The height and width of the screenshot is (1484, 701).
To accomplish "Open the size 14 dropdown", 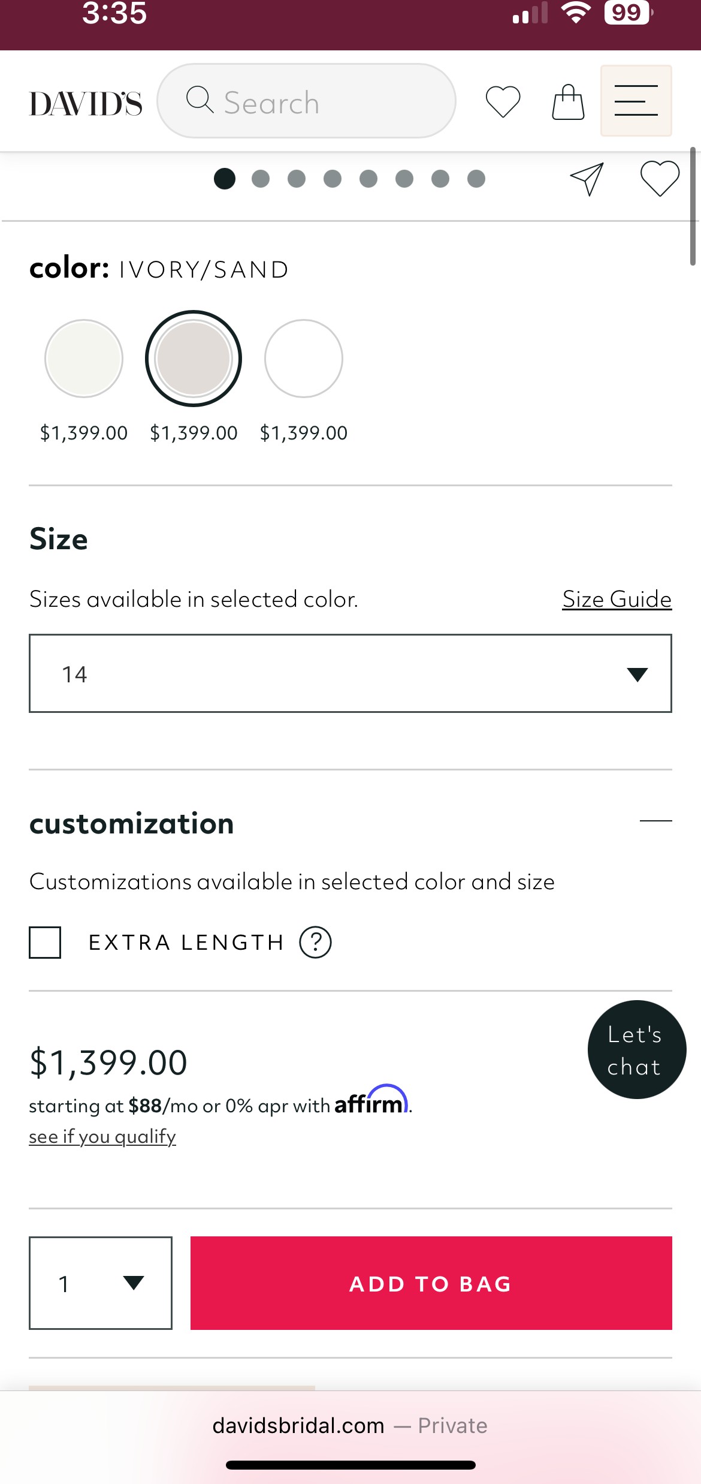I will (350, 673).
